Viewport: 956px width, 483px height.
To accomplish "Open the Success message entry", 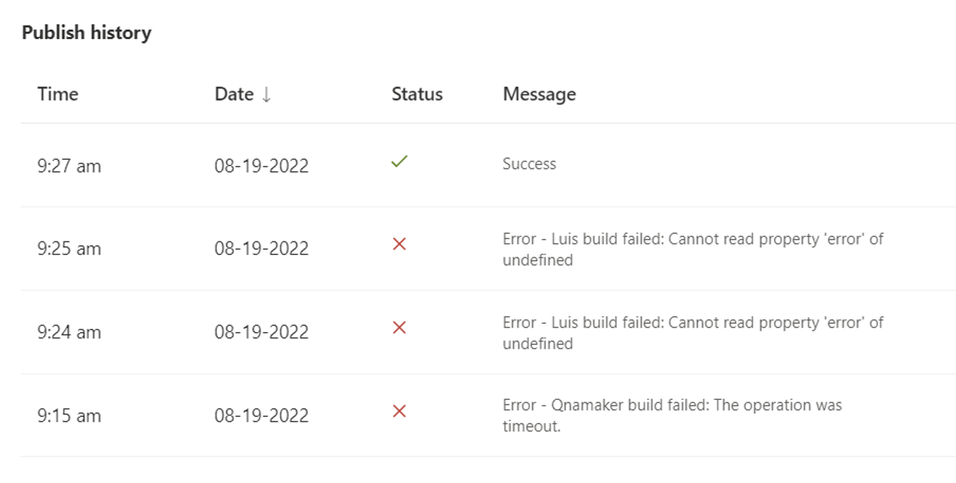I will [x=528, y=163].
